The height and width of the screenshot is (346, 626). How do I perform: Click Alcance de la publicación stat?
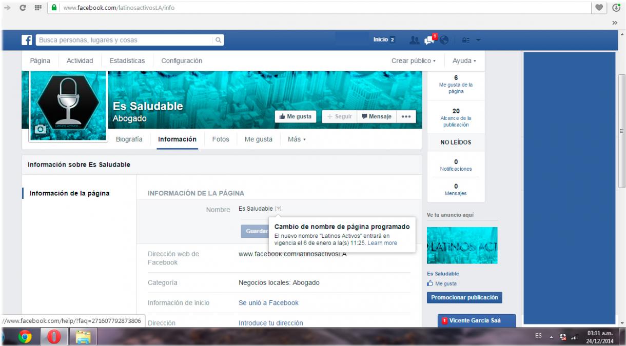456,117
